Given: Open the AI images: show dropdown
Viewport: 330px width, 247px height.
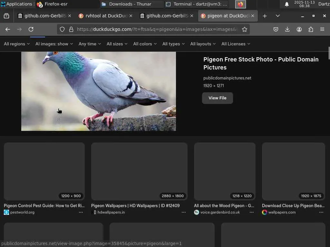Looking at the screenshot, I should click(x=54, y=44).
